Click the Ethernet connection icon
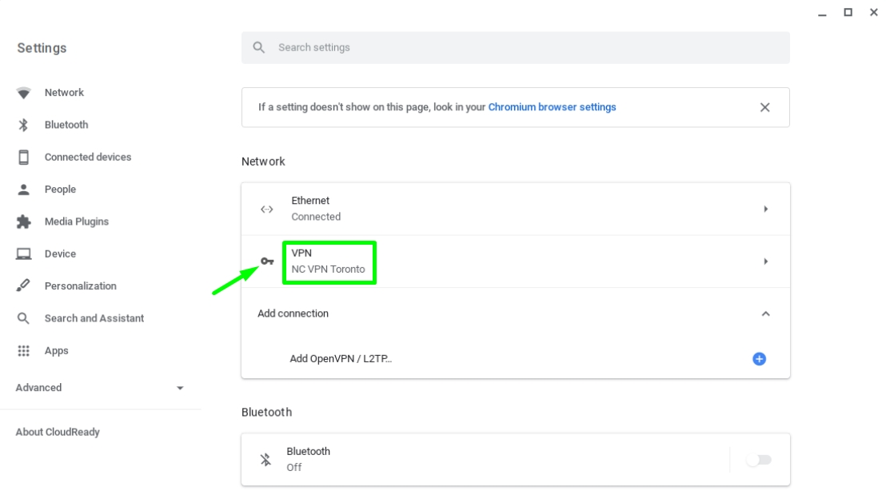The height and width of the screenshot is (499, 886). coord(267,209)
